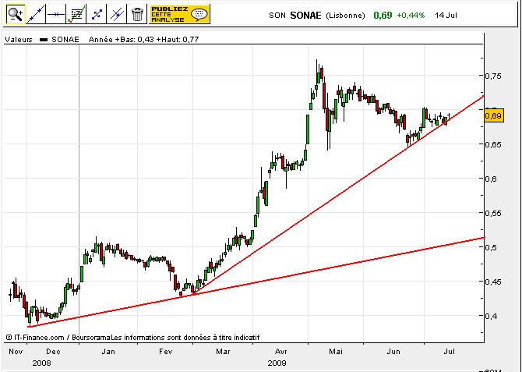Click the Valeurs legend label
This screenshot has height=372, width=522.
point(19,39)
